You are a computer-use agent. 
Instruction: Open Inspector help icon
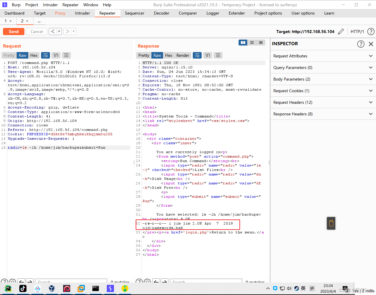pos(361,44)
